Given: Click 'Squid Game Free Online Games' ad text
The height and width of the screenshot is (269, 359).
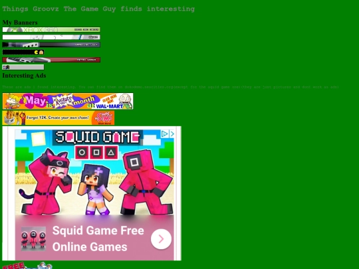Looking at the screenshot, I should [x=98, y=239].
